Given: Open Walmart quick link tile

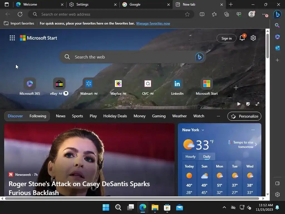Looking at the screenshot, I should [89, 87].
